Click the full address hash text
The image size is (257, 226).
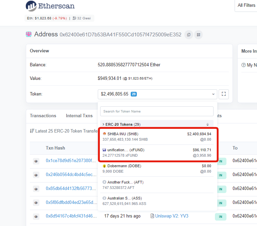coord(121,35)
